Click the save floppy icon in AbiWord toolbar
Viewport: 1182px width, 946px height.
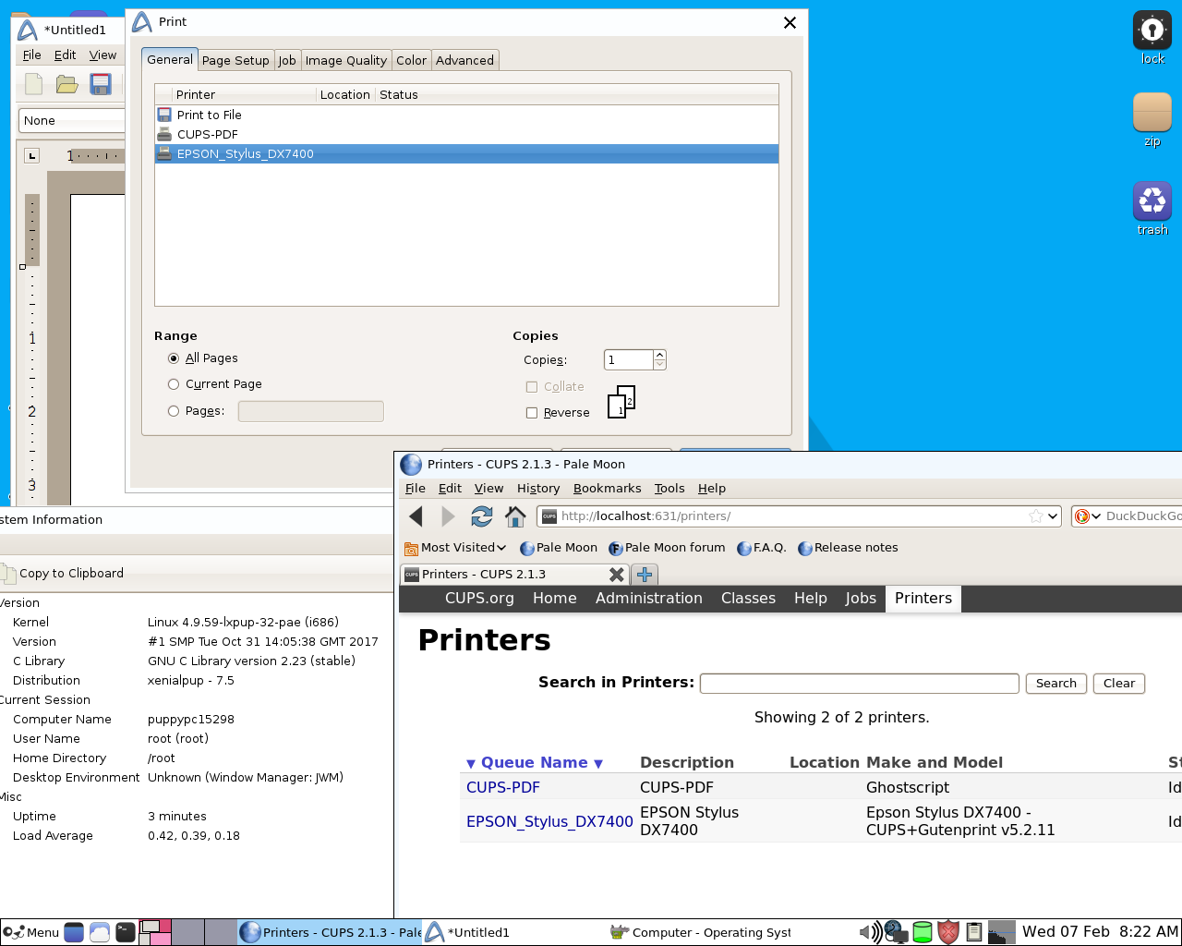coord(101,84)
